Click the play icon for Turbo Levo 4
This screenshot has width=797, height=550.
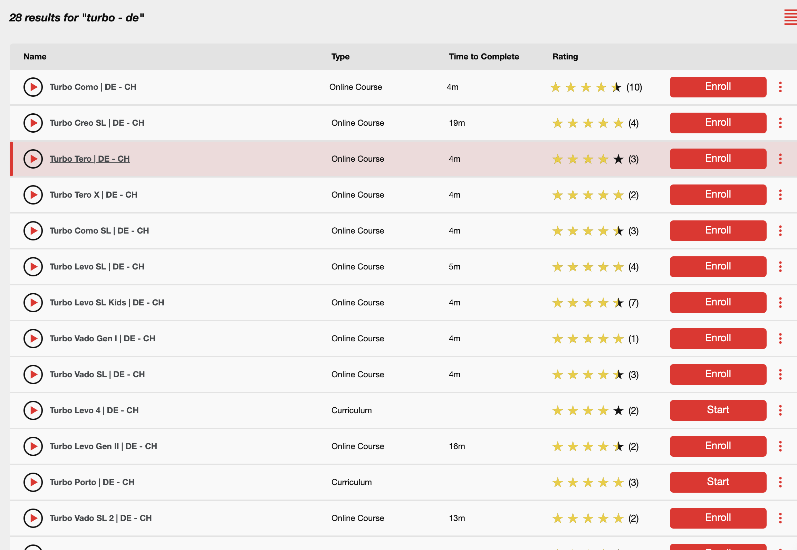coord(33,410)
